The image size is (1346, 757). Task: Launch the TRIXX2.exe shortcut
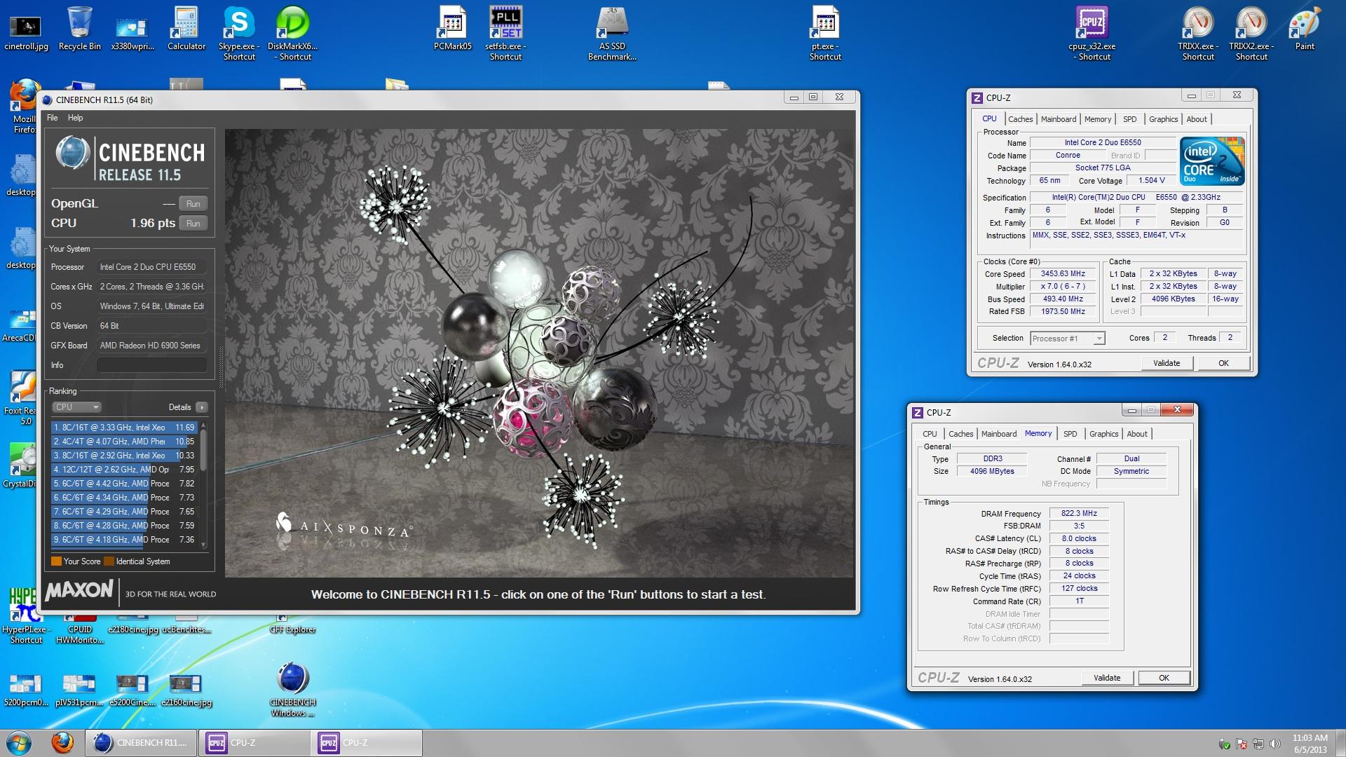[x=1251, y=34]
